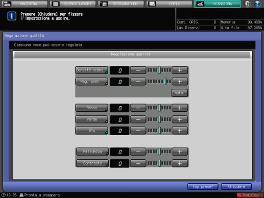
Task: Increase Nitidezza with plus button
Action: click(180, 152)
